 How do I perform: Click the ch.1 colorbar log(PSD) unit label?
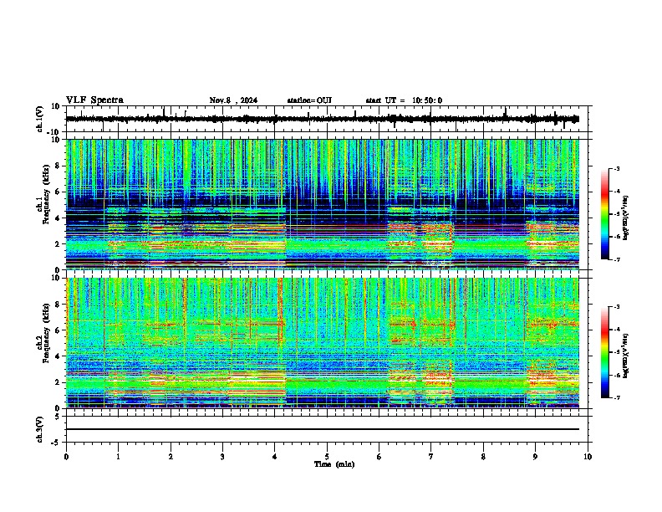click(x=625, y=218)
